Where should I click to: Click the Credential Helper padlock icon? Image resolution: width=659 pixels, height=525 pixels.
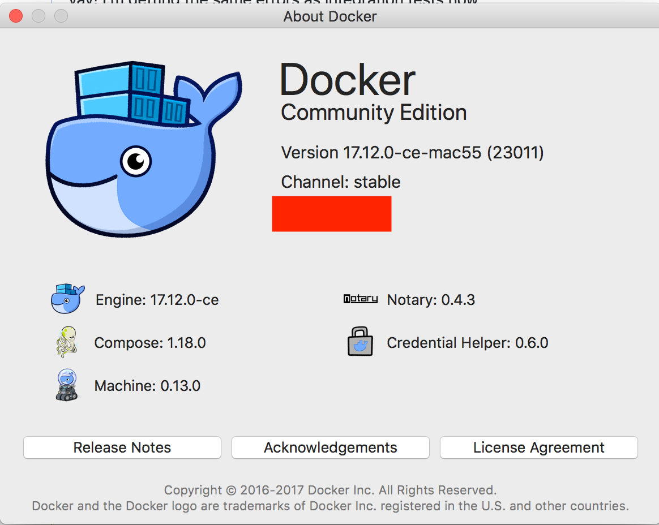pyautogui.click(x=360, y=342)
